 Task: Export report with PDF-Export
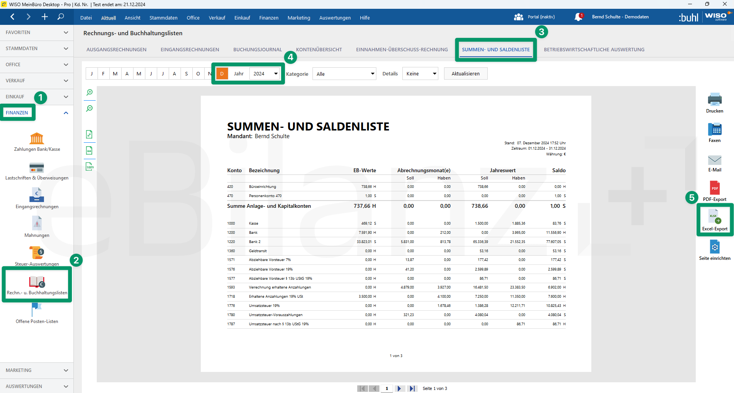tap(714, 188)
